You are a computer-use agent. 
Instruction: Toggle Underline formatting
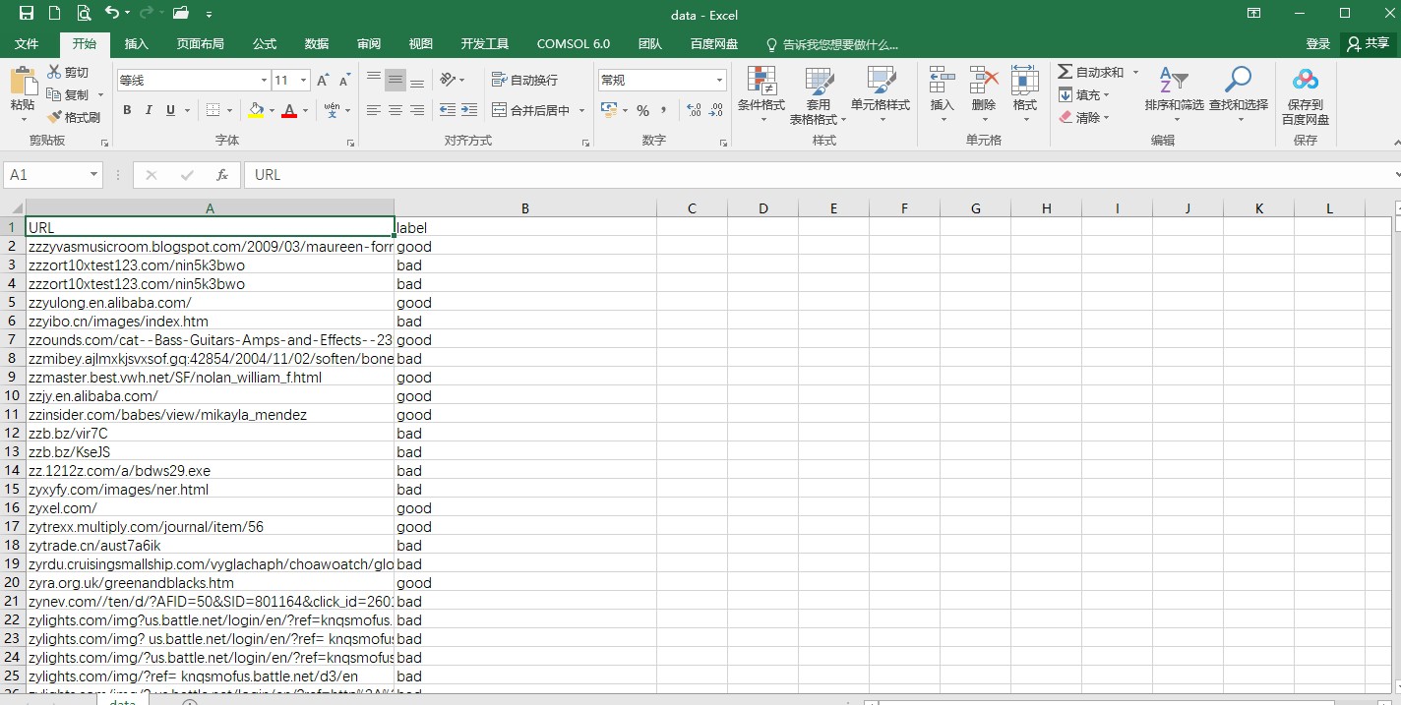(x=170, y=110)
